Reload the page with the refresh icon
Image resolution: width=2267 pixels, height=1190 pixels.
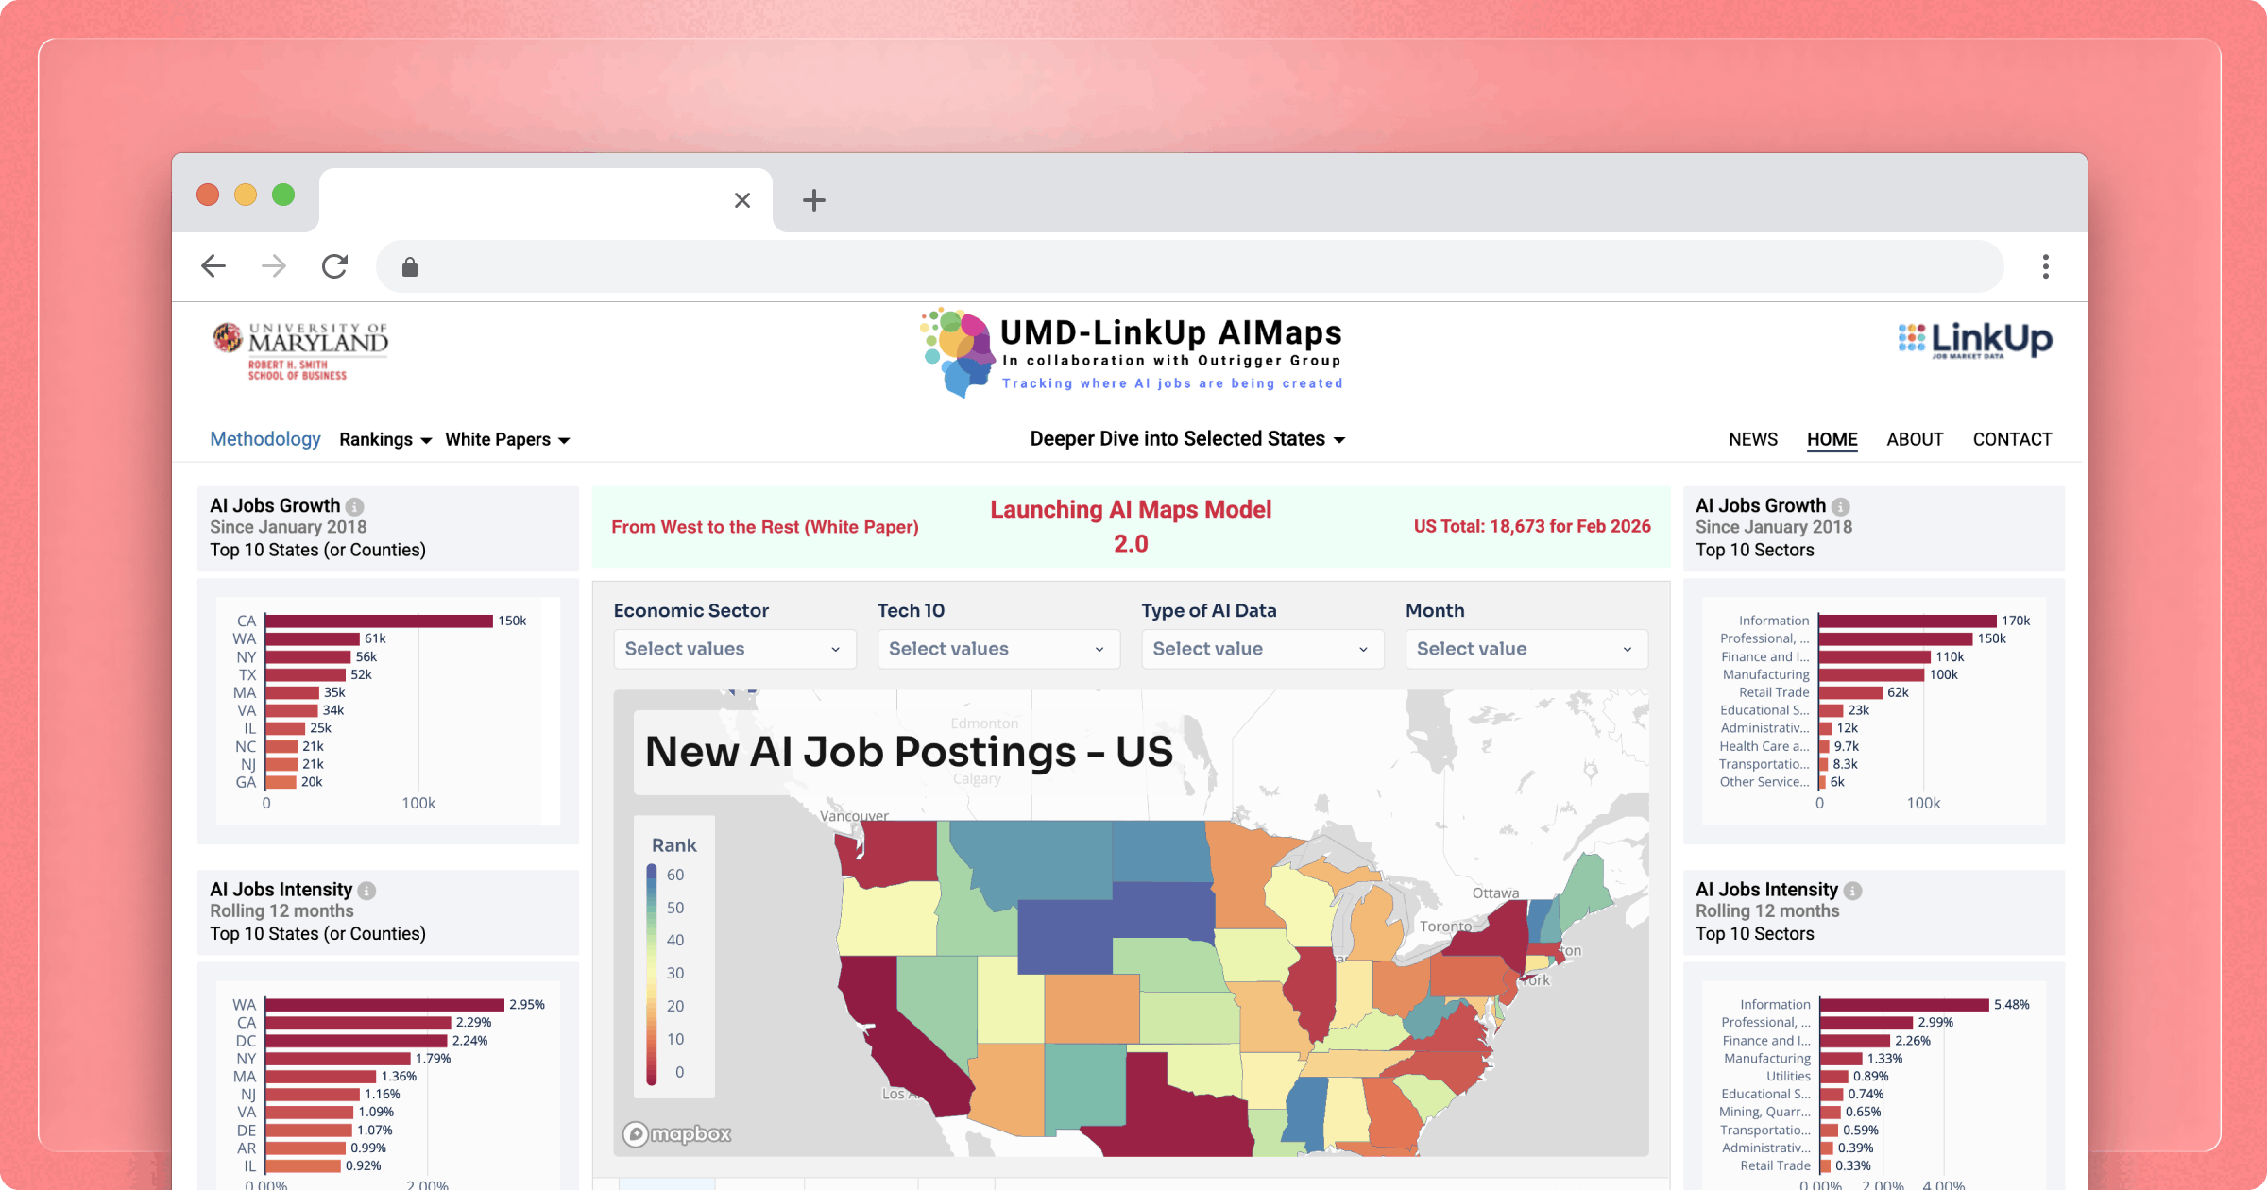(334, 266)
